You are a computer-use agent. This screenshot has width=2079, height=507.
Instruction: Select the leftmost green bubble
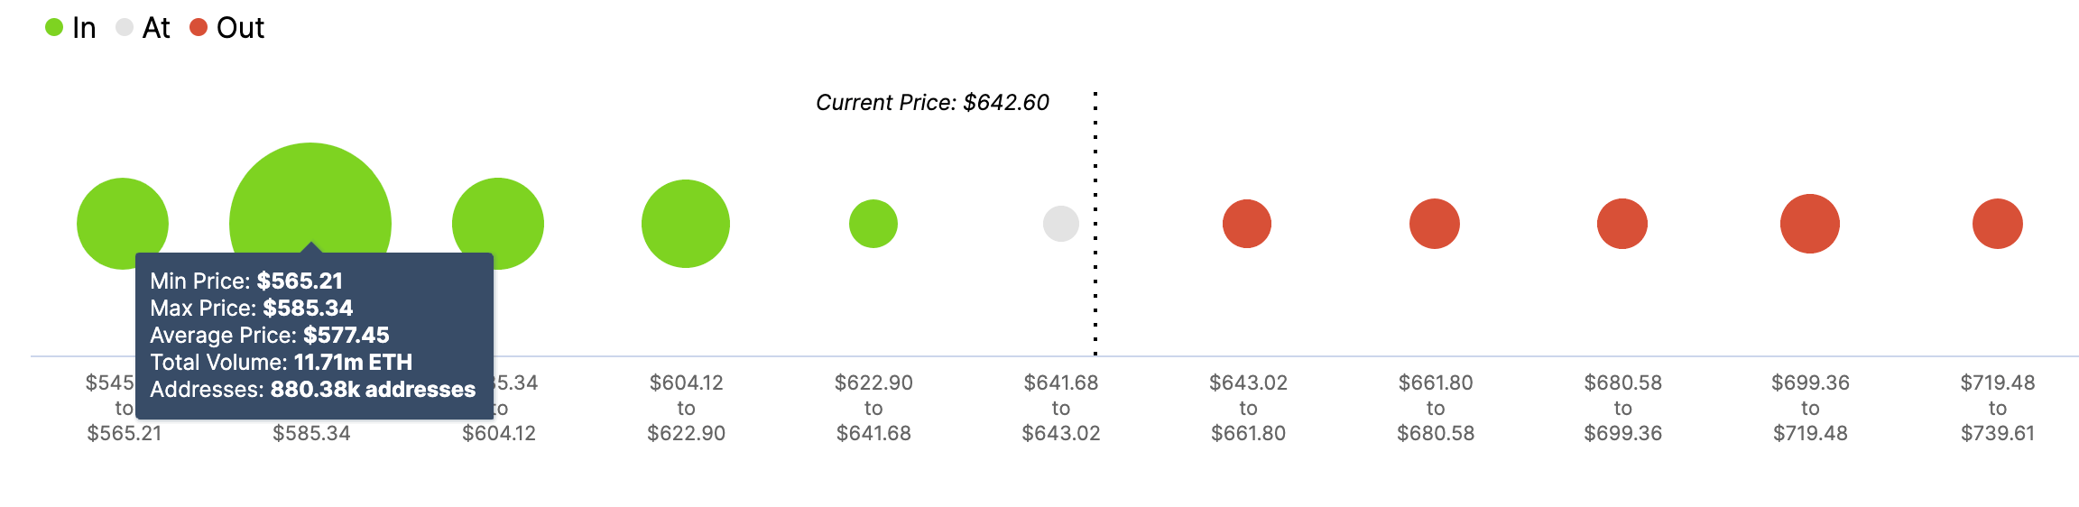coord(122,215)
